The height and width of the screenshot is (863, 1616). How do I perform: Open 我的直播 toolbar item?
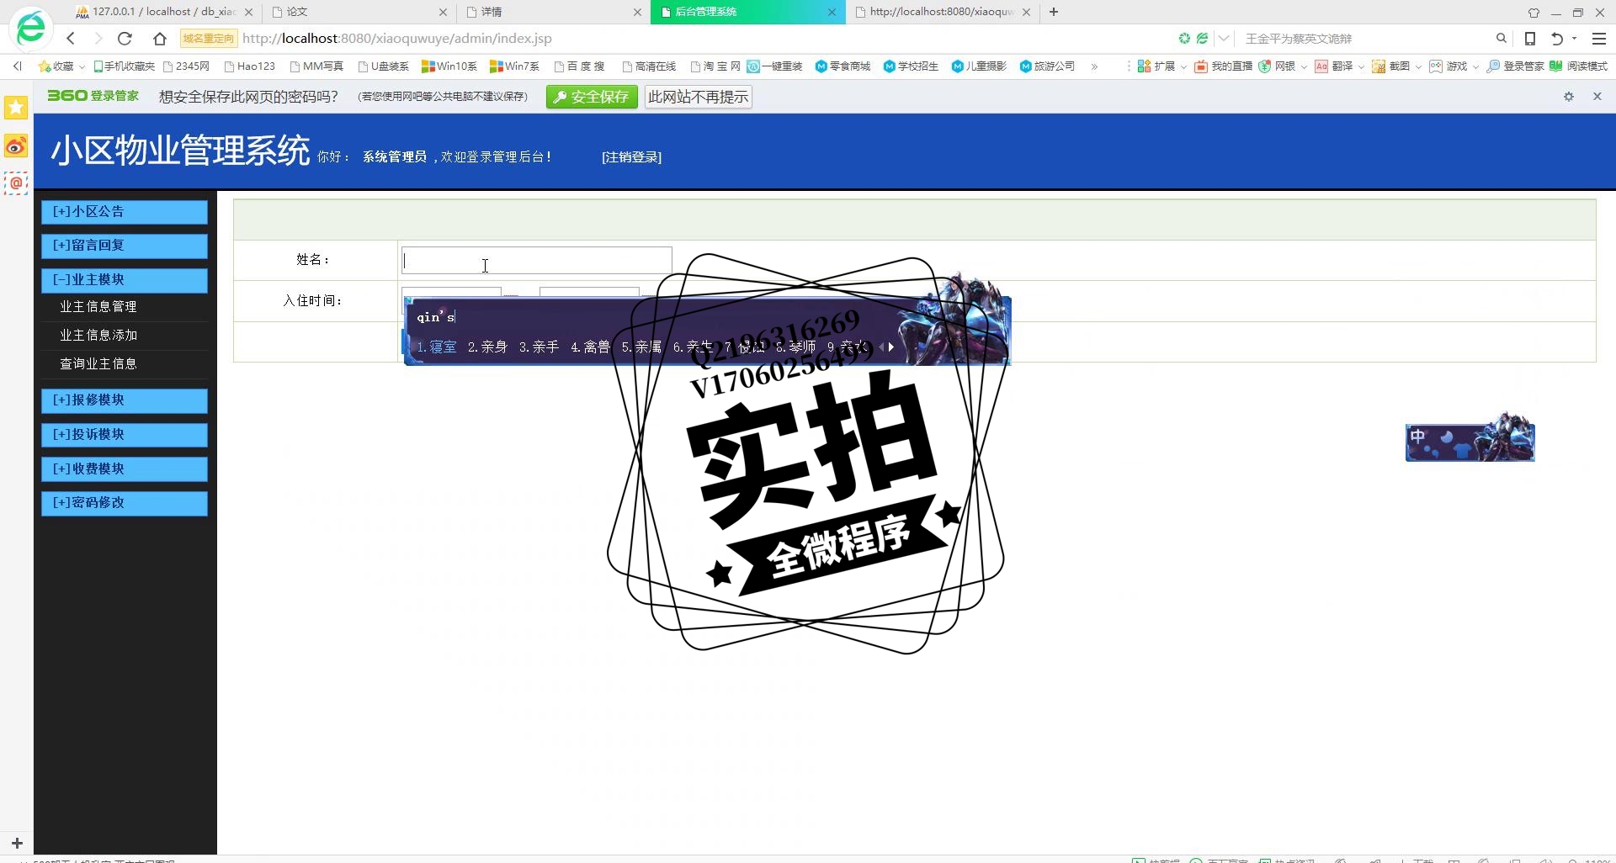tap(1223, 66)
